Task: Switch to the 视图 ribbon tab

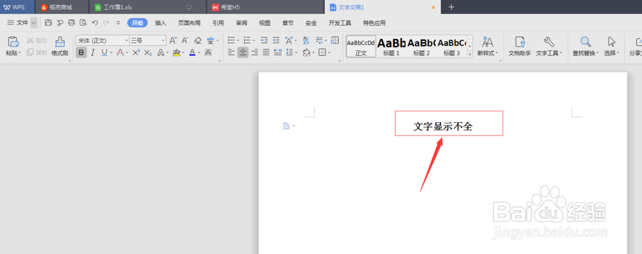Action: (x=265, y=23)
